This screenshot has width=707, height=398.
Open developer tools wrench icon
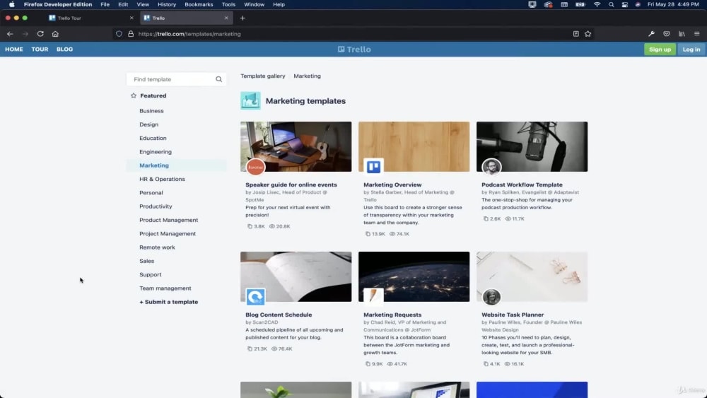tap(652, 34)
